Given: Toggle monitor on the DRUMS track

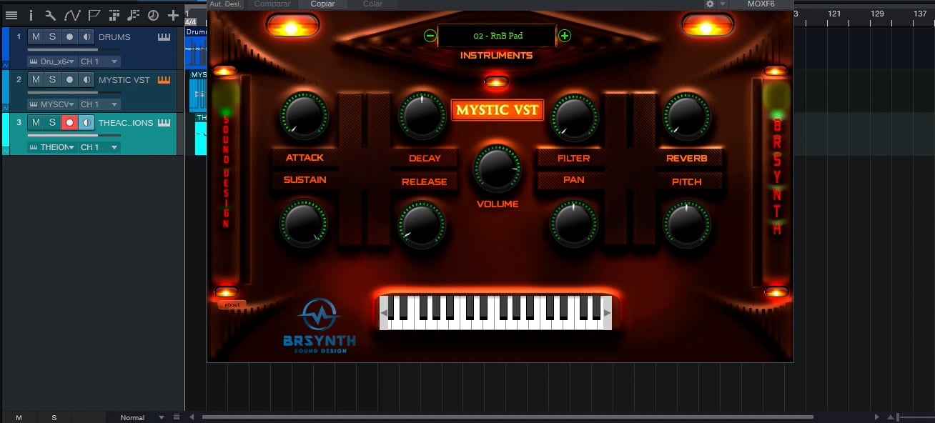Looking at the screenshot, I should [86, 37].
